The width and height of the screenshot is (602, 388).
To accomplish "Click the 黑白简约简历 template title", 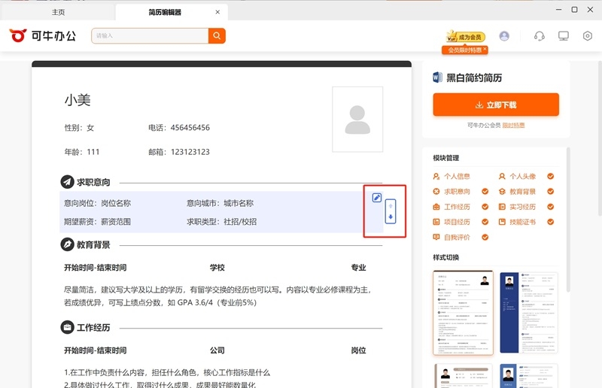I will (474, 78).
